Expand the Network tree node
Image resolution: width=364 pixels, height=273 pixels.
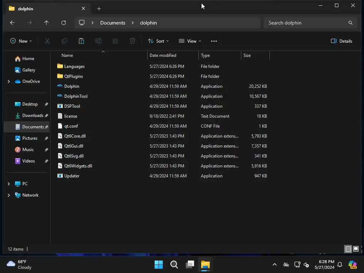[9, 195]
